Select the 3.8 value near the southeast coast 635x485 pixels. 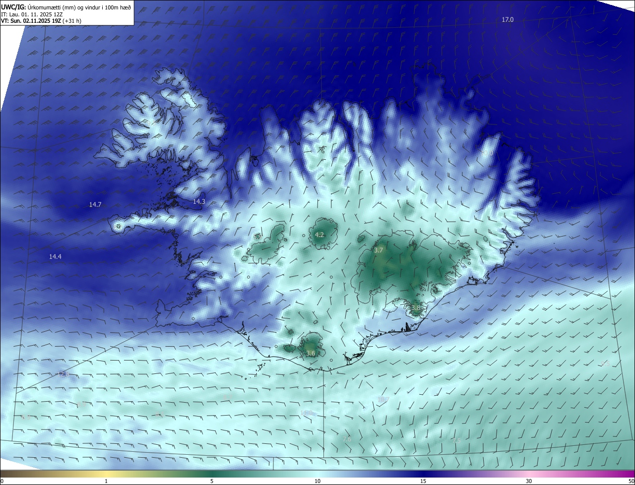point(416,308)
